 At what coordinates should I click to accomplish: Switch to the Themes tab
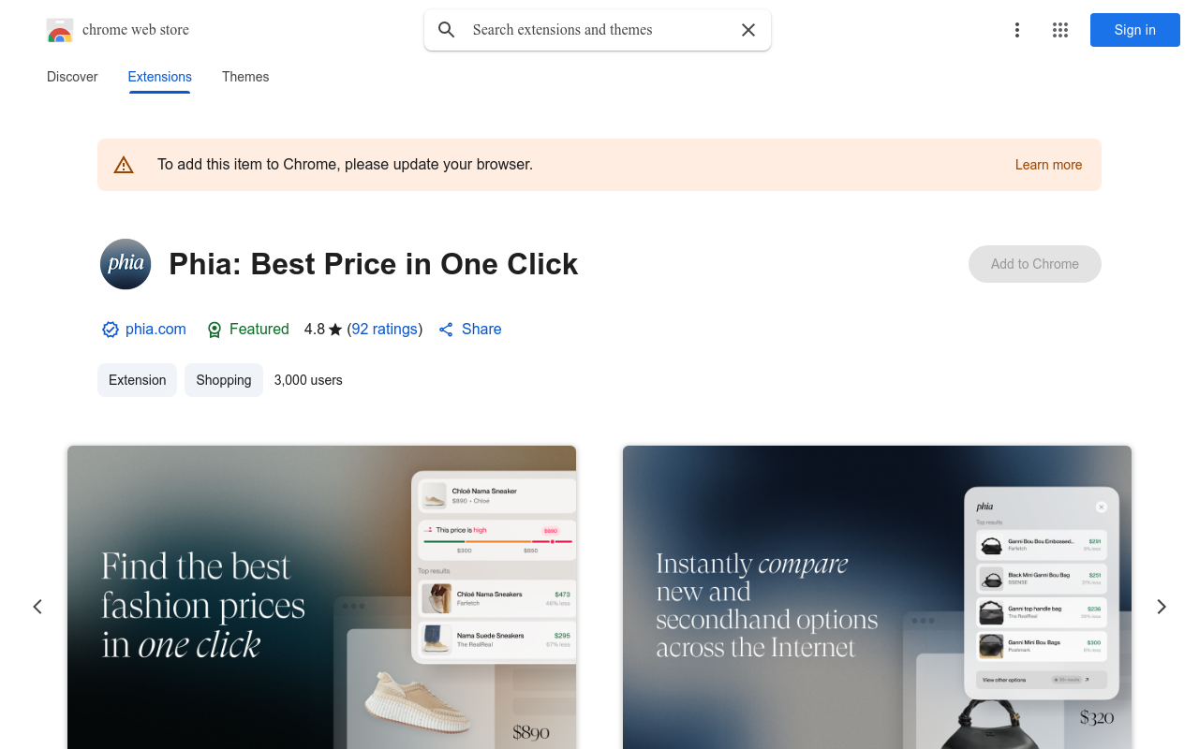coord(245,77)
